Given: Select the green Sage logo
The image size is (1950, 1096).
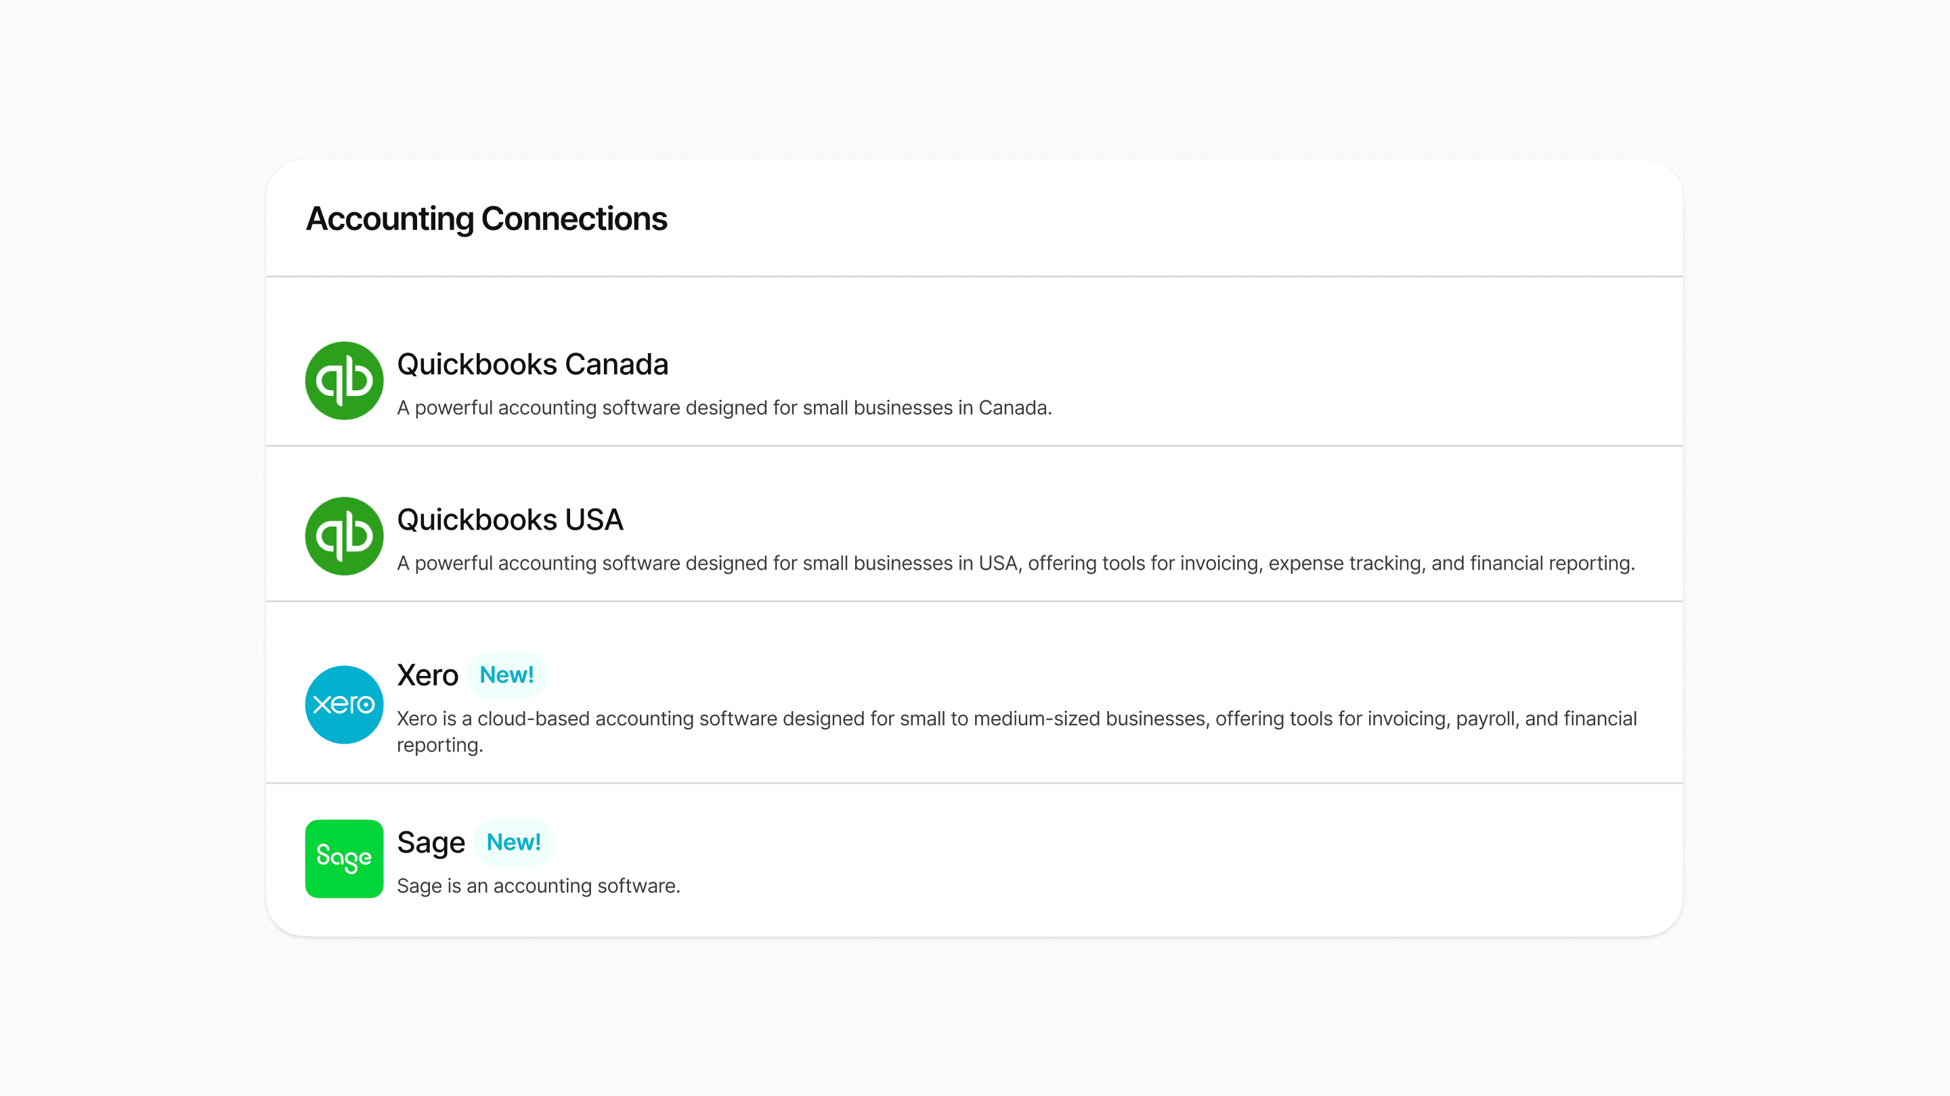Looking at the screenshot, I should pyautogui.click(x=344, y=859).
